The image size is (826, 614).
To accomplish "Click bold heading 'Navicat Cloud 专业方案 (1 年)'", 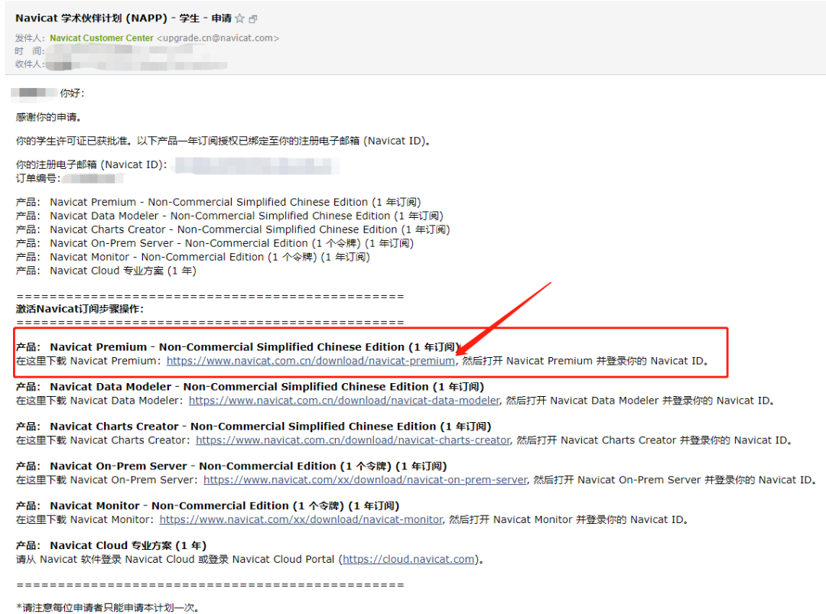I will point(111,545).
